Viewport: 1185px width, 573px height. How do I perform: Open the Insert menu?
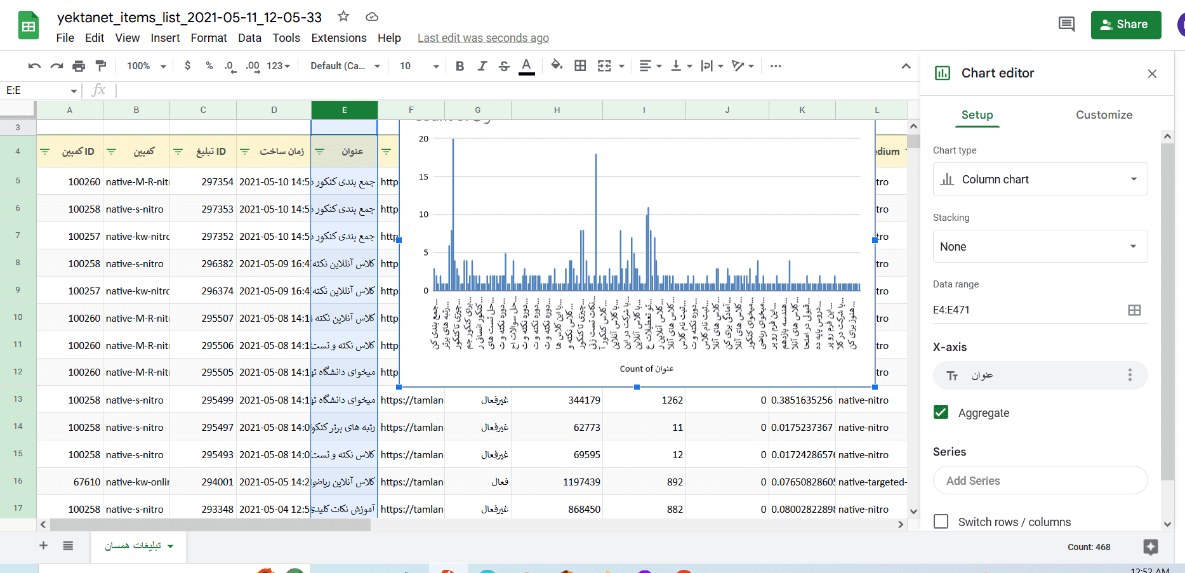pyautogui.click(x=165, y=38)
